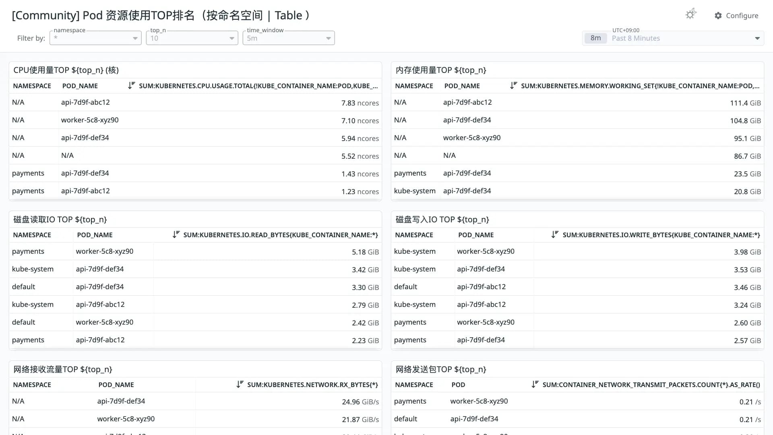Click the 网络接收流量TOP widget title

63,369
